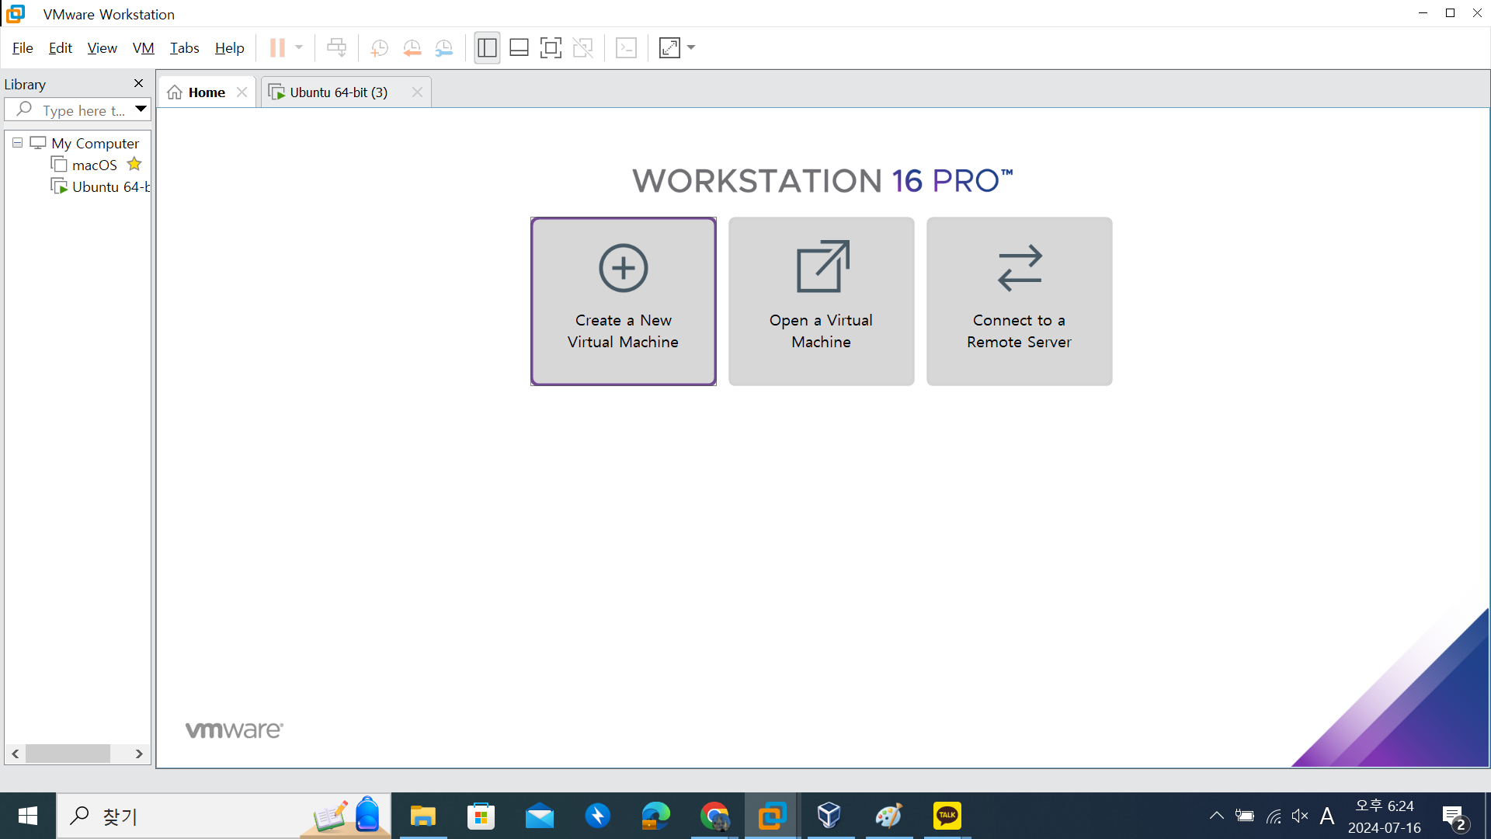Open the library search filter dropdown
Viewport: 1491px width, 839px height.
pos(141,110)
